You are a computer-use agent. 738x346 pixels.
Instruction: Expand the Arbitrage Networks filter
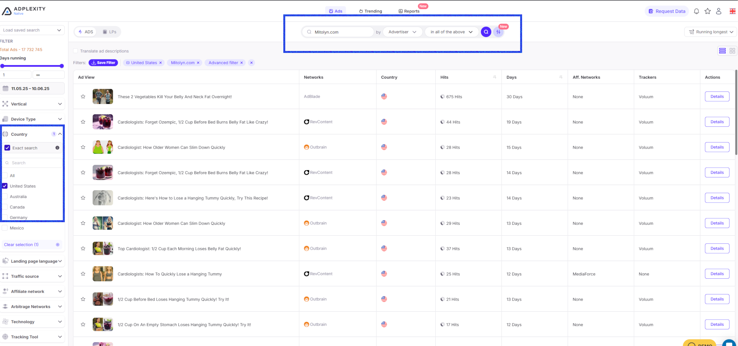click(32, 306)
